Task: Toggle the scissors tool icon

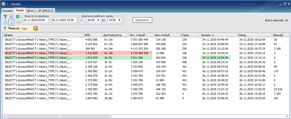Action: tap(12, 23)
